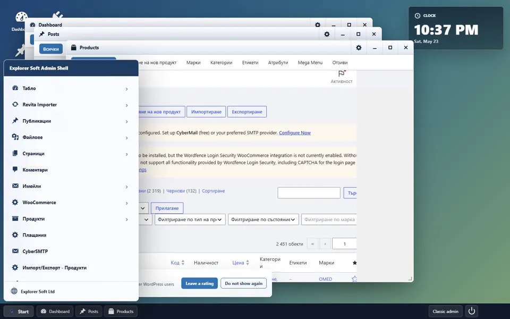This screenshot has height=319, width=510.
Task: Click the Чернови (132) filter link
Action: click(181, 191)
